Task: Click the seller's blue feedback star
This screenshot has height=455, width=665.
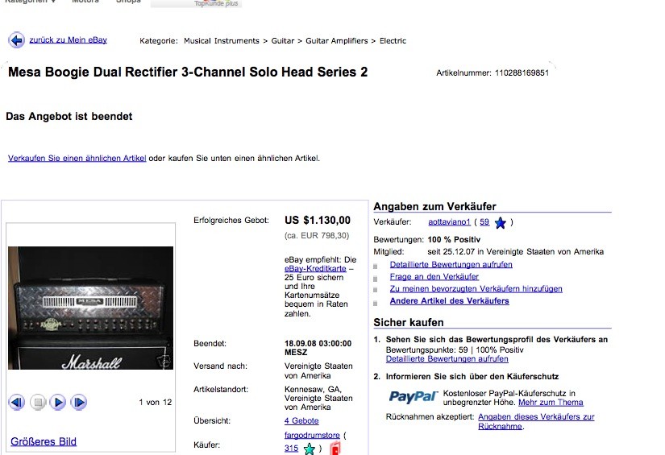Action: pyautogui.click(x=501, y=222)
